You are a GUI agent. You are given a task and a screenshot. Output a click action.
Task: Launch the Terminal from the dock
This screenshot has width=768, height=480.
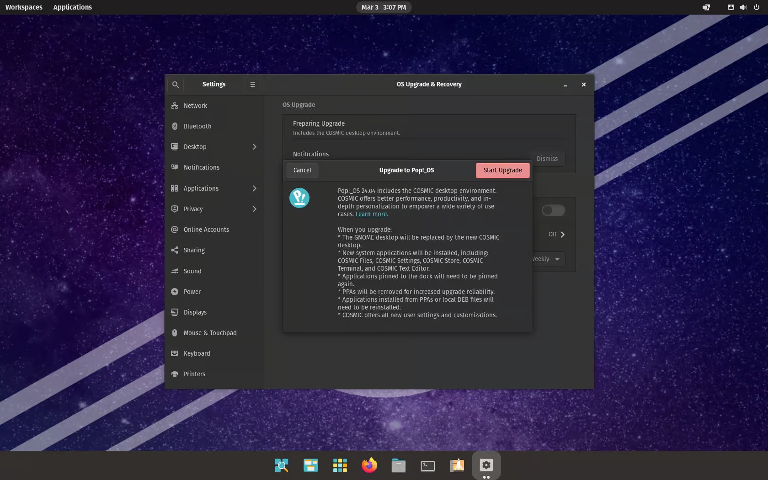(427, 465)
